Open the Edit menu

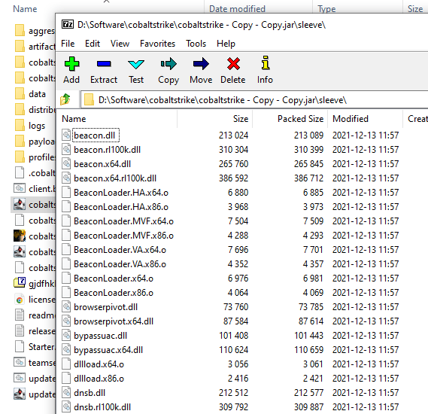pos(93,44)
